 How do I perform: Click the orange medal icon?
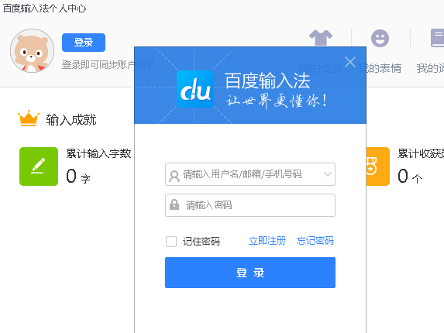point(377,166)
